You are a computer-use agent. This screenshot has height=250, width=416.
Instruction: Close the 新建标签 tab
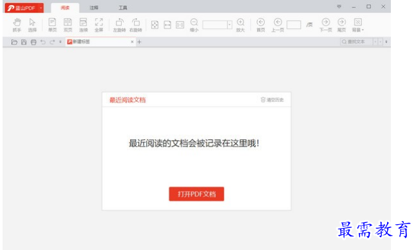tap(132, 42)
